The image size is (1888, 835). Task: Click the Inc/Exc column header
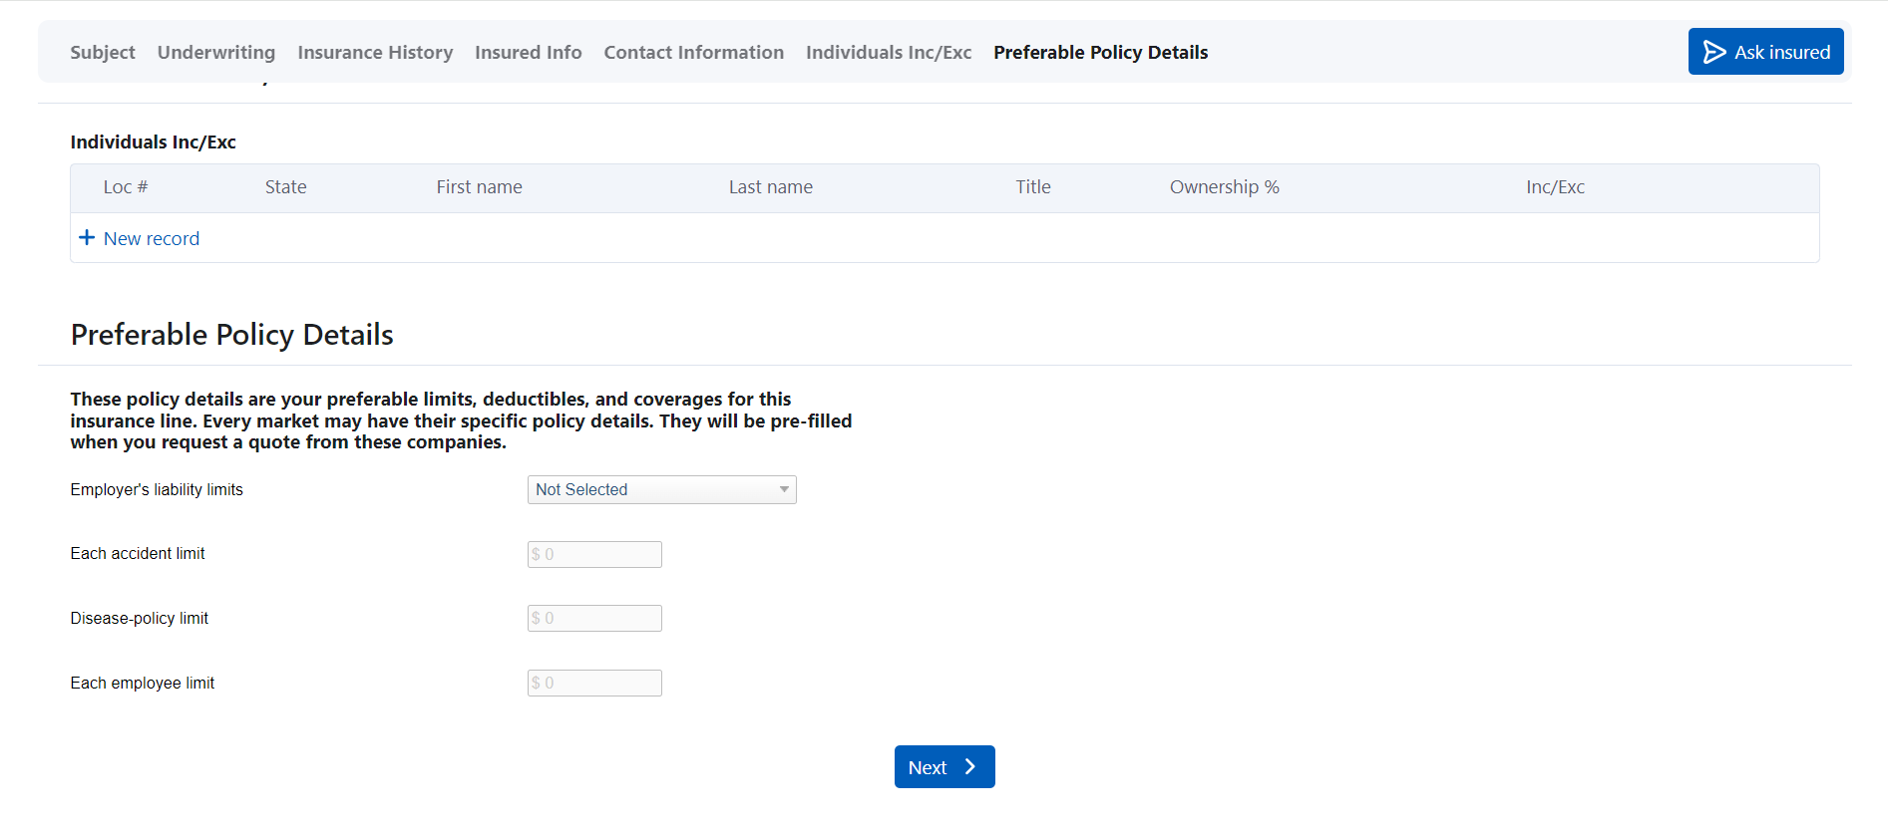pos(1554,187)
